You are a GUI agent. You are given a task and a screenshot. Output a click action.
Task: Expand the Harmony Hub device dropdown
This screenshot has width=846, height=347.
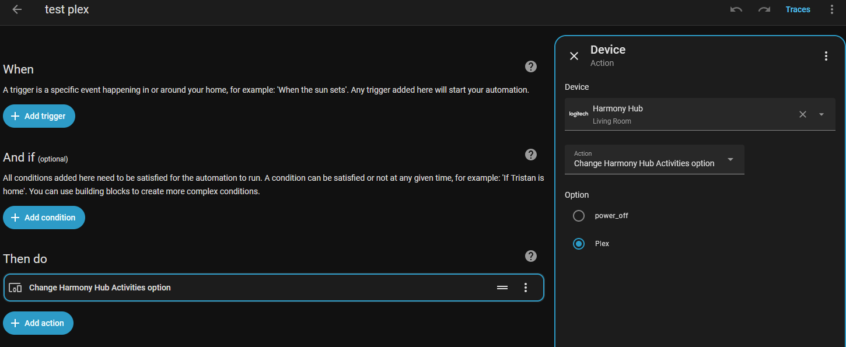[x=821, y=114]
